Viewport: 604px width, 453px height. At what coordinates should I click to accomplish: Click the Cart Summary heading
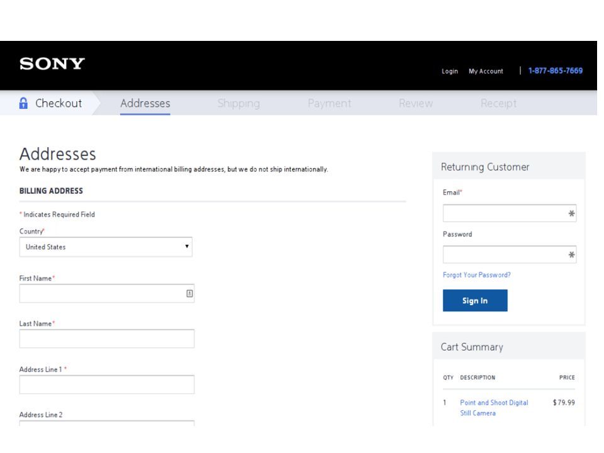[x=472, y=347]
